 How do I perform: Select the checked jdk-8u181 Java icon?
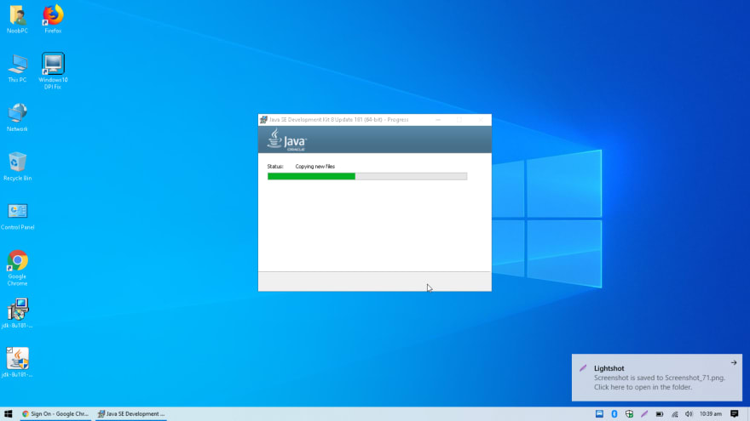coord(17,362)
